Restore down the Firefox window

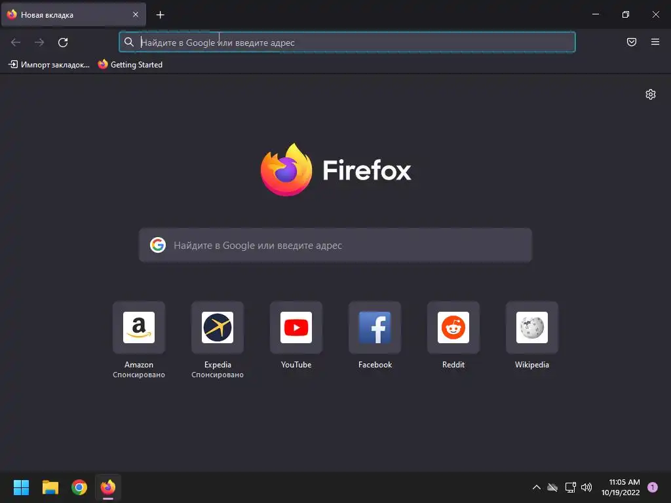(x=626, y=14)
